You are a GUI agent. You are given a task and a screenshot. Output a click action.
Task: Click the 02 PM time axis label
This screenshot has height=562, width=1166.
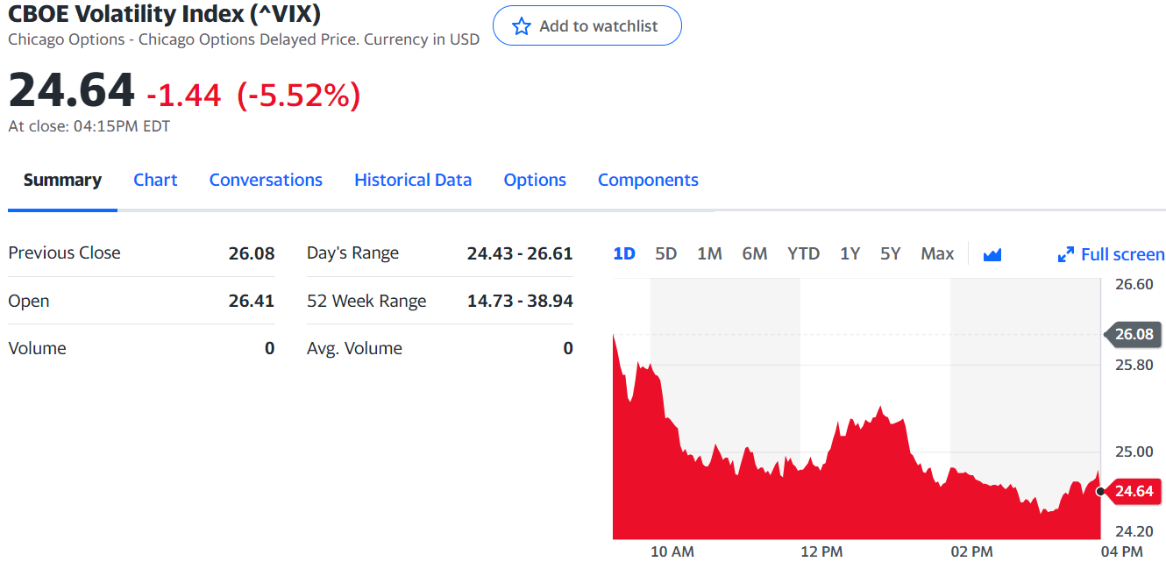pos(971,551)
